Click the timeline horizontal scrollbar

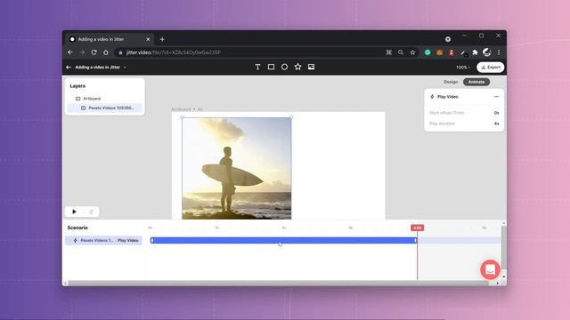click(x=279, y=283)
